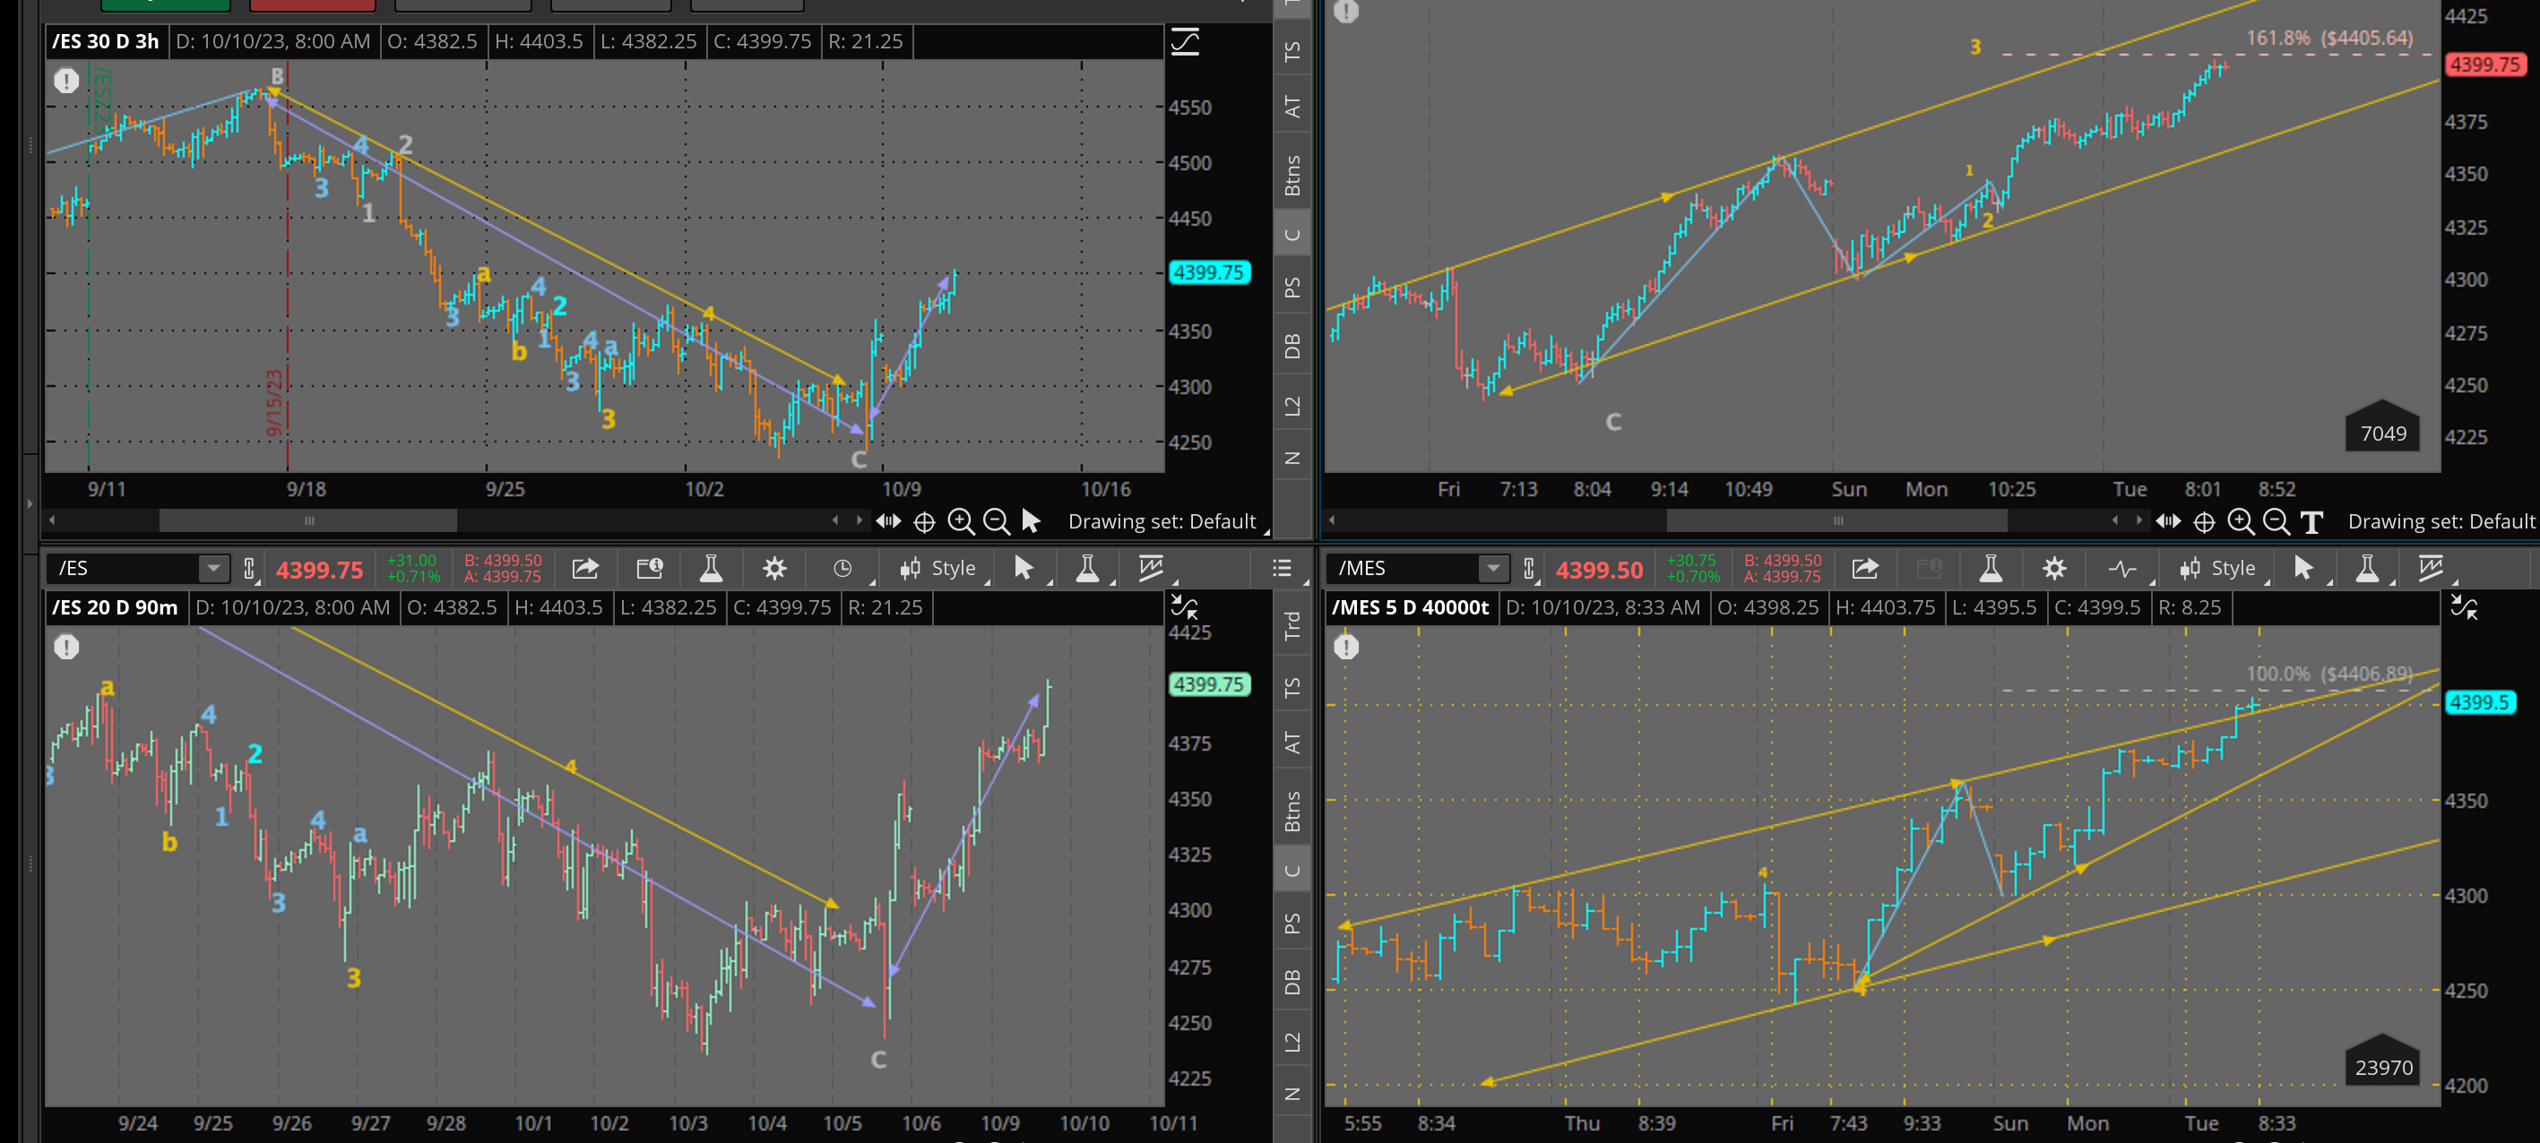The width and height of the screenshot is (2540, 1143).
Task: Toggle chart scale icon atop /ES 3h chart
Action: click(x=1184, y=41)
